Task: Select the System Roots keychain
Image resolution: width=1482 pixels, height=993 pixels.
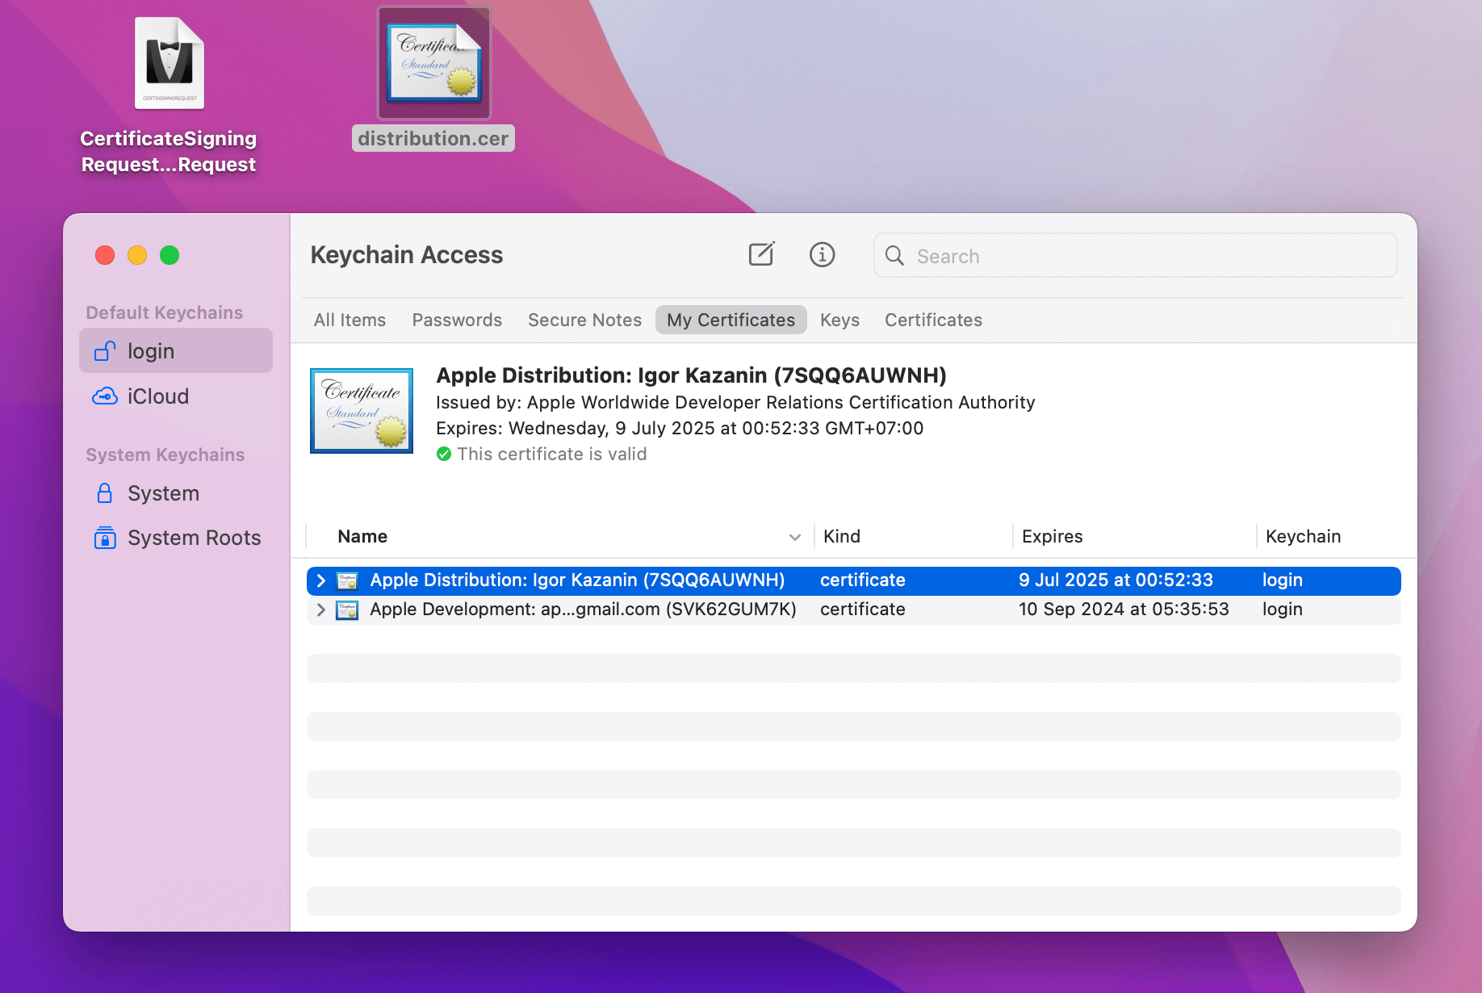Action: click(x=176, y=538)
